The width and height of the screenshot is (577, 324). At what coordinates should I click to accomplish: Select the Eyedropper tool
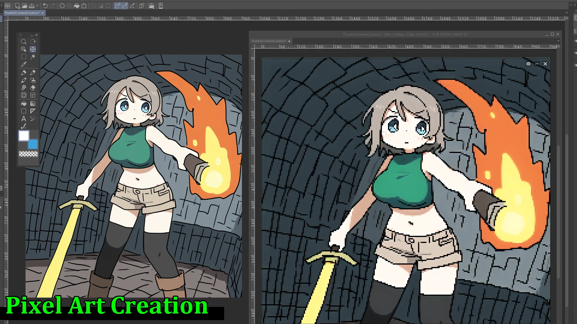pos(23,64)
